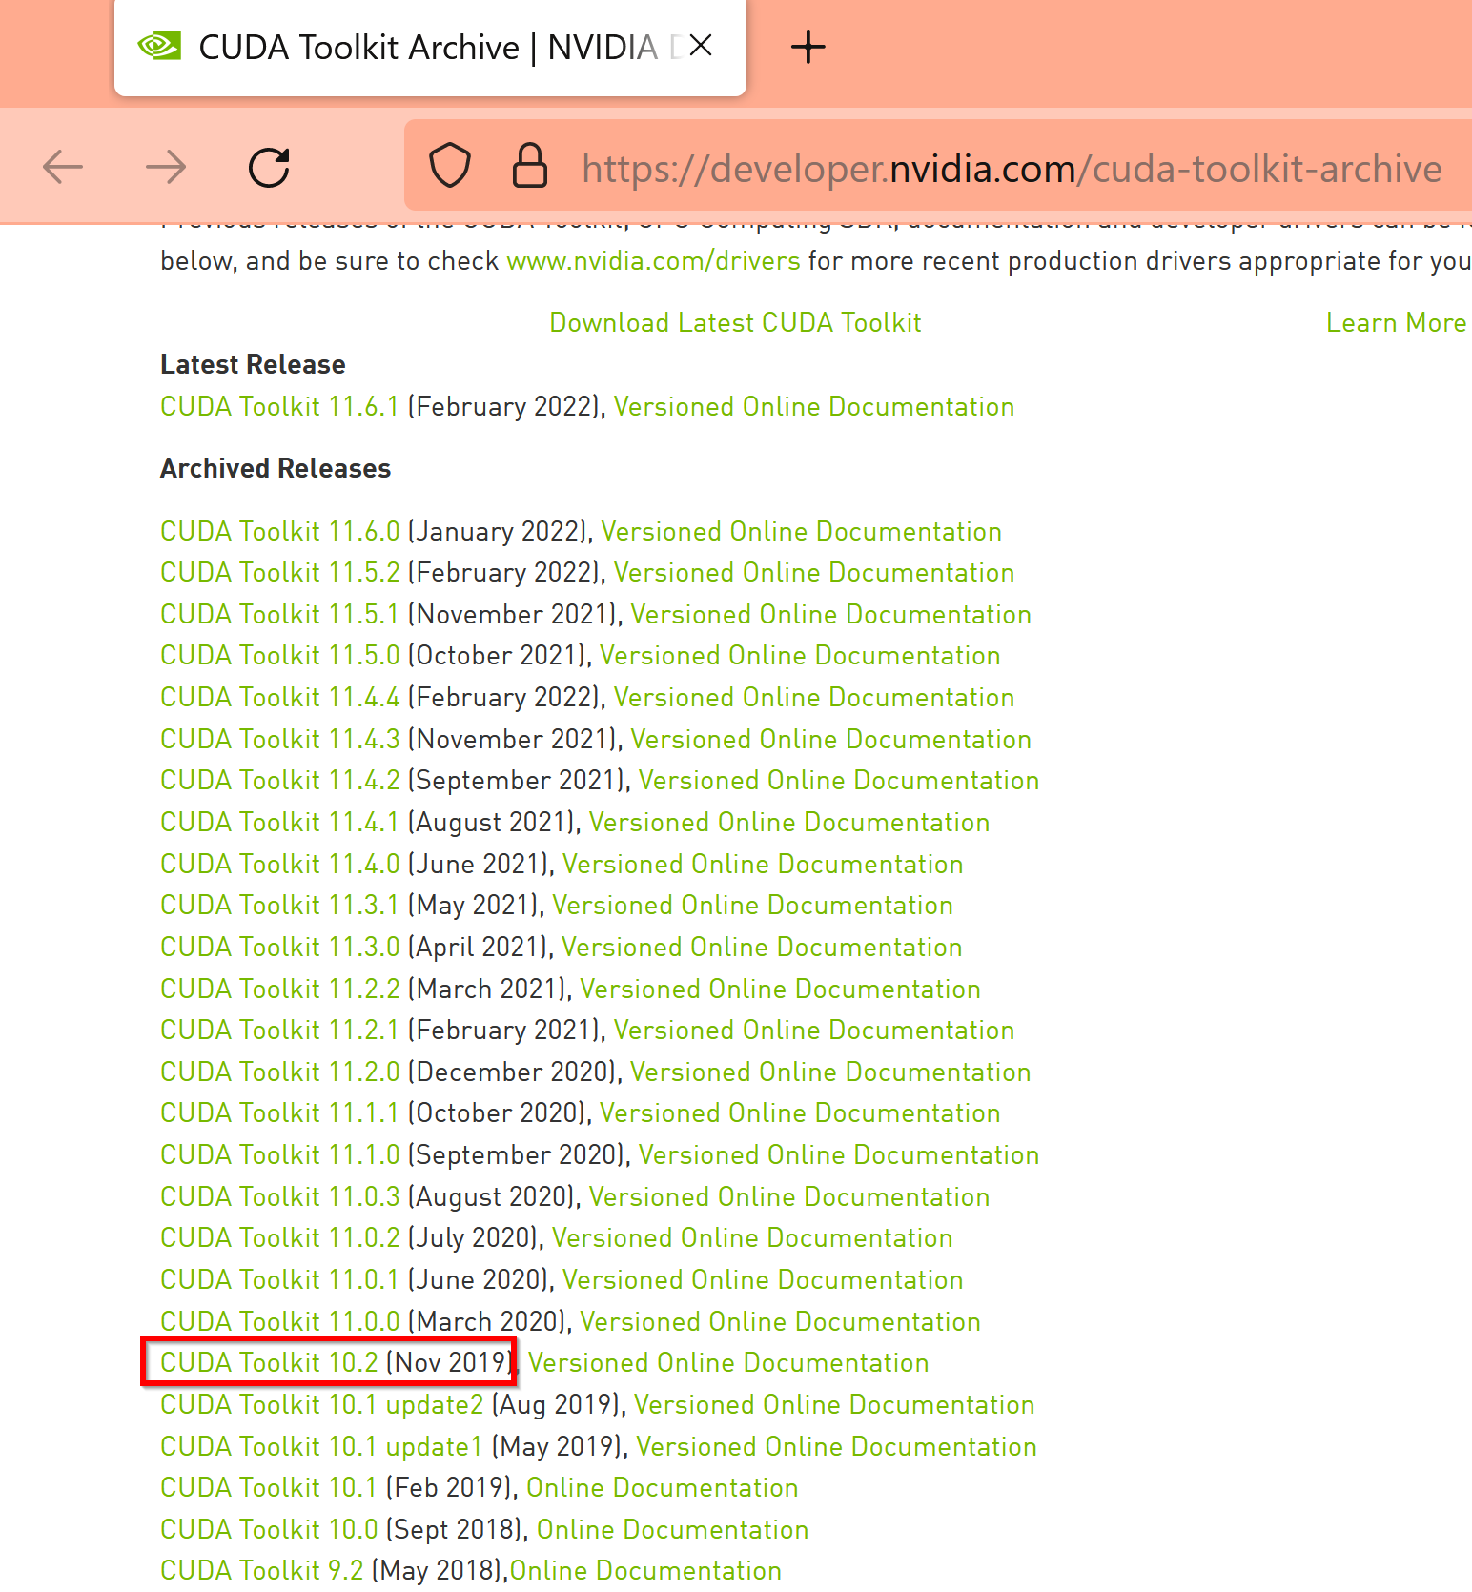
Task: Open Online Documentation for 10.0 Sept 2018
Action: click(673, 1530)
